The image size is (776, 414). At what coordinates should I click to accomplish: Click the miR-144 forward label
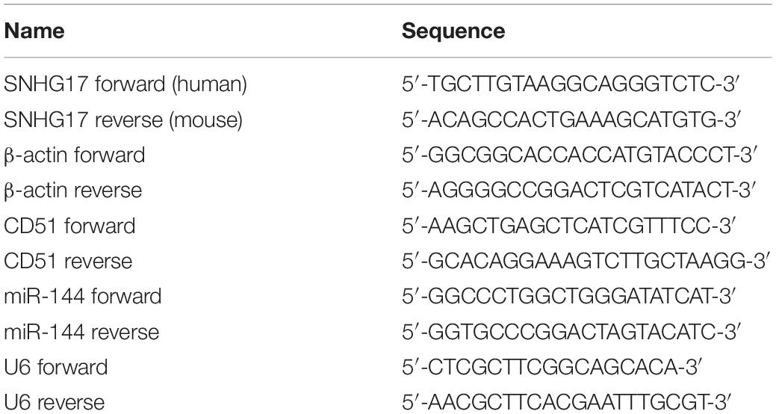(x=83, y=297)
